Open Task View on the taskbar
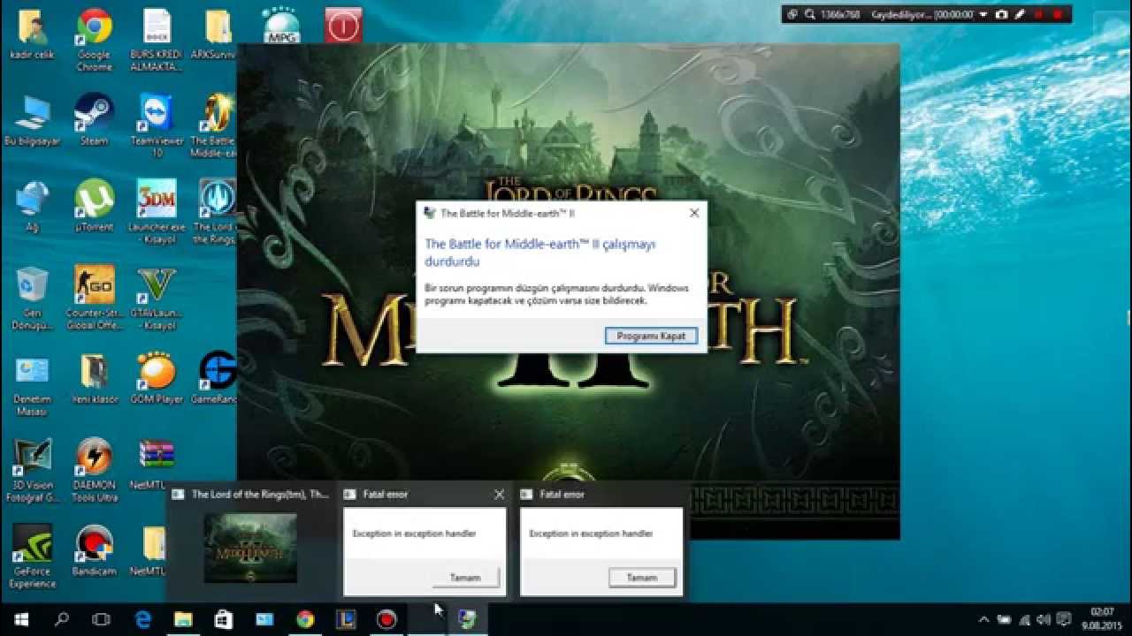This screenshot has height=636, width=1132. [102, 619]
